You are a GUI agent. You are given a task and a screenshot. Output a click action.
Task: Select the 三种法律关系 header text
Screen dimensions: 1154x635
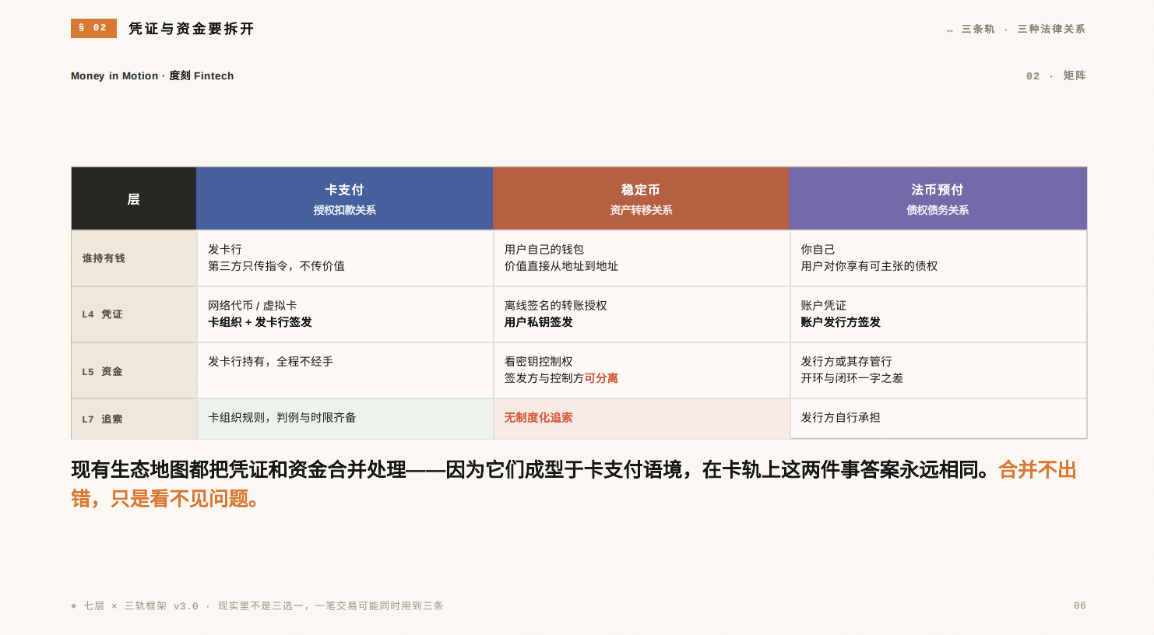coord(1051,29)
